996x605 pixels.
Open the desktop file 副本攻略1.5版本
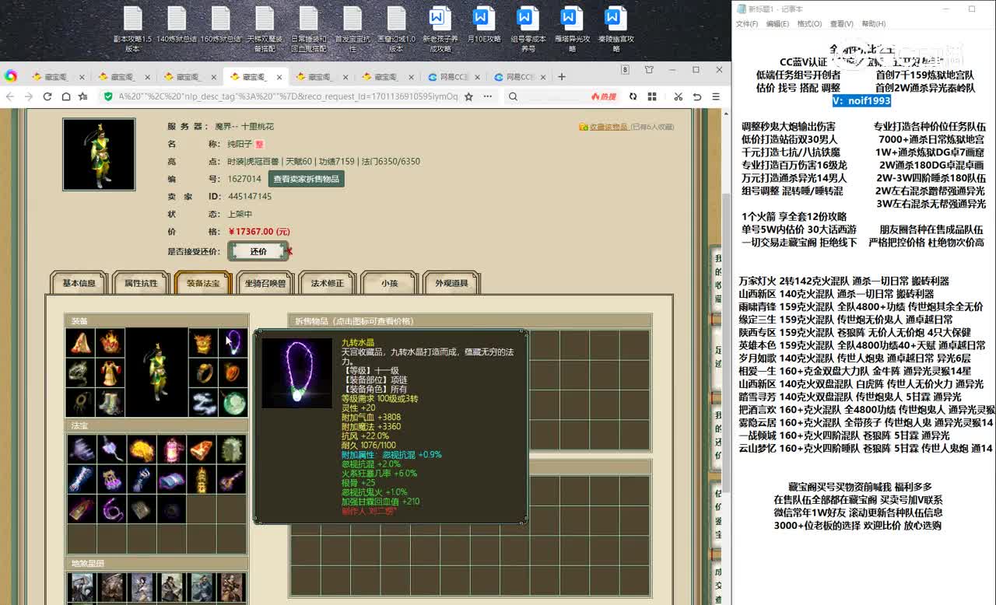pyautogui.click(x=133, y=30)
